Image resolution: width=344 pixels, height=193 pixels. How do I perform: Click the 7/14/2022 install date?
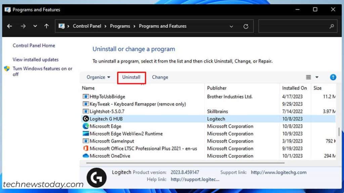(292, 111)
